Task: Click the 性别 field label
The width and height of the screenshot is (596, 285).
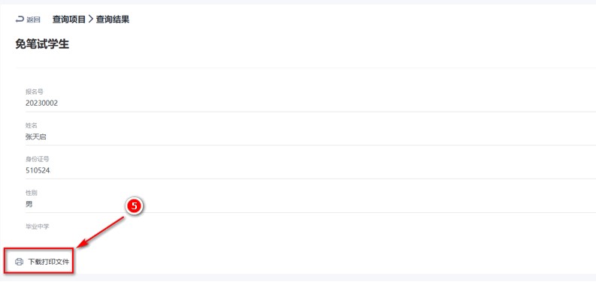Action: pos(31,193)
